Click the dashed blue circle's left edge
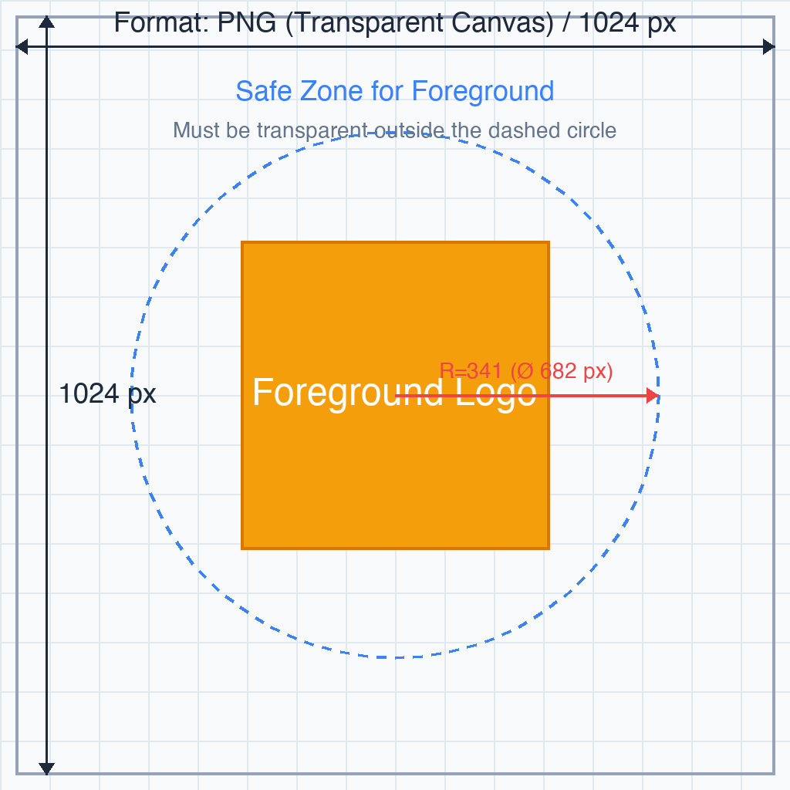Image resolution: width=790 pixels, height=790 pixels. [x=132, y=396]
